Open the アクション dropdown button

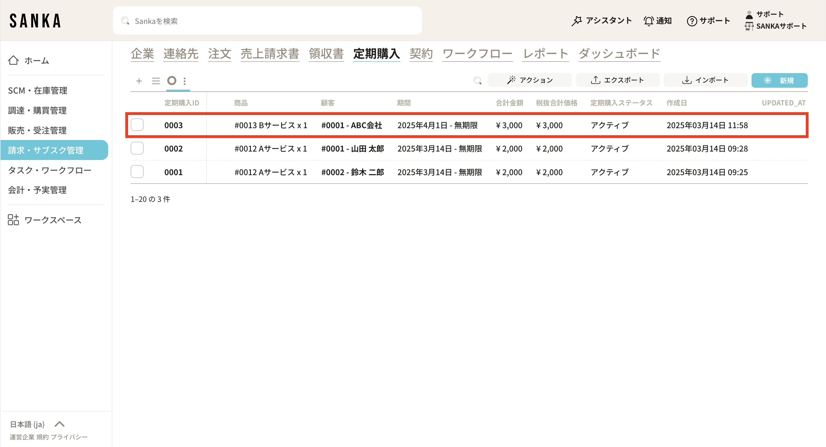pos(530,80)
